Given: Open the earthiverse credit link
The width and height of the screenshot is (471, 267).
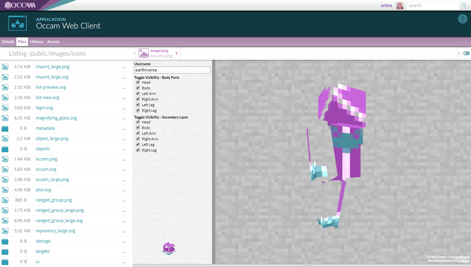Looking at the screenshot, I should (x=462, y=257).
